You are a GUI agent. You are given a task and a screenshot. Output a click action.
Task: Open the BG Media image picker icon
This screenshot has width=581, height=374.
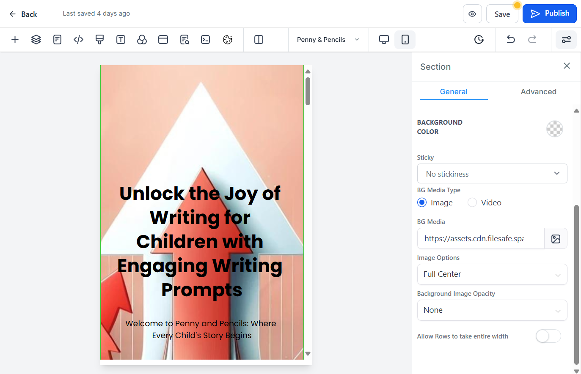click(x=556, y=239)
